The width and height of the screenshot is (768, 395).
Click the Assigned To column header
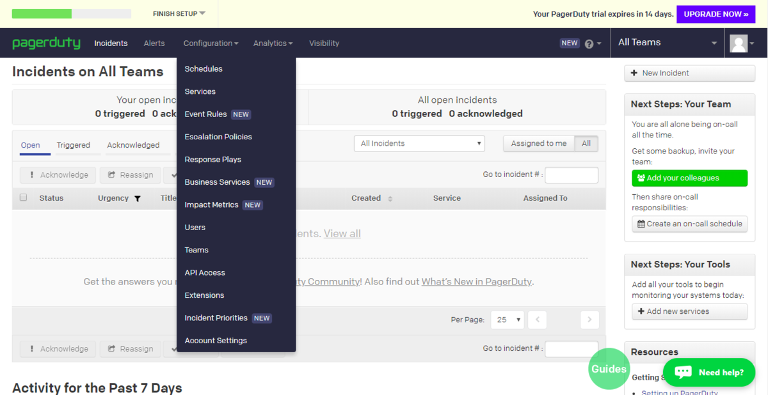(x=545, y=198)
